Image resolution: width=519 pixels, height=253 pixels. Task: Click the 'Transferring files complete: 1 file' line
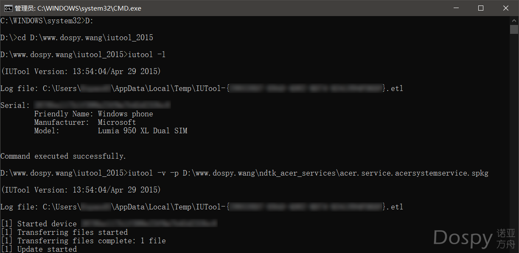pos(83,241)
